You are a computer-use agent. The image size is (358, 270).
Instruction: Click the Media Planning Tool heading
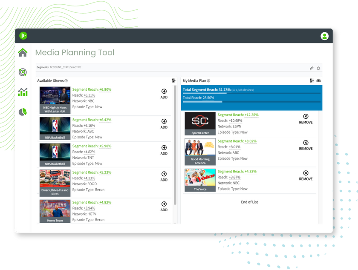pyautogui.click(x=75, y=52)
